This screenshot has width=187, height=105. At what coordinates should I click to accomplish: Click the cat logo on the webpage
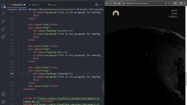pos(116,13)
